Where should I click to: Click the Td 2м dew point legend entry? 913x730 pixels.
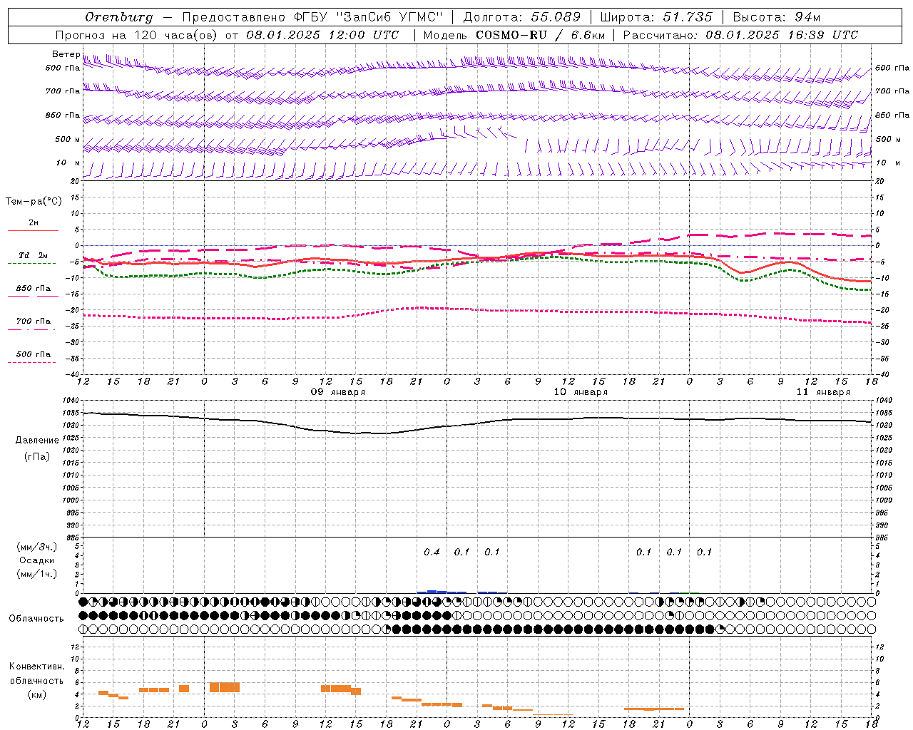click(34, 255)
